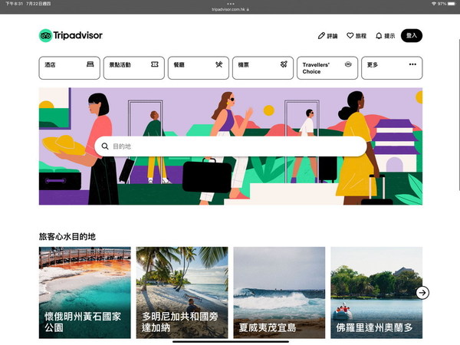Click the three-dots icon in 更多 tab

[x=412, y=64]
